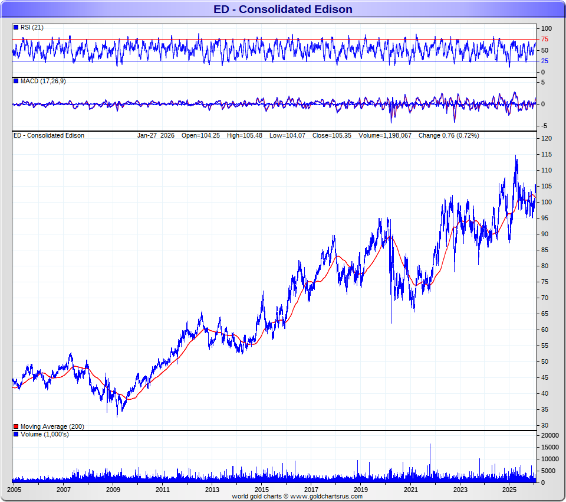This screenshot has width=566, height=502.
Task: Click the 2021 year label on time axis
Action: click(410, 490)
